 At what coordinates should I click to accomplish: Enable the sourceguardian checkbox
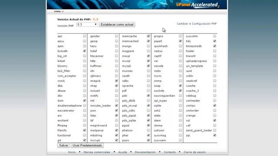pyautogui.click(x=180, y=95)
